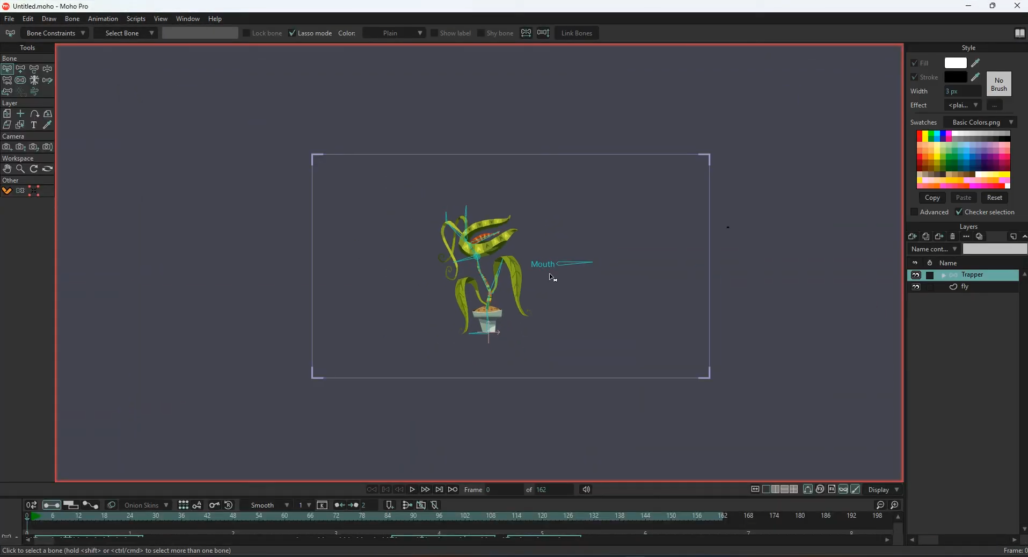
Task: Select the Add Bone tool
Action: tap(20, 69)
